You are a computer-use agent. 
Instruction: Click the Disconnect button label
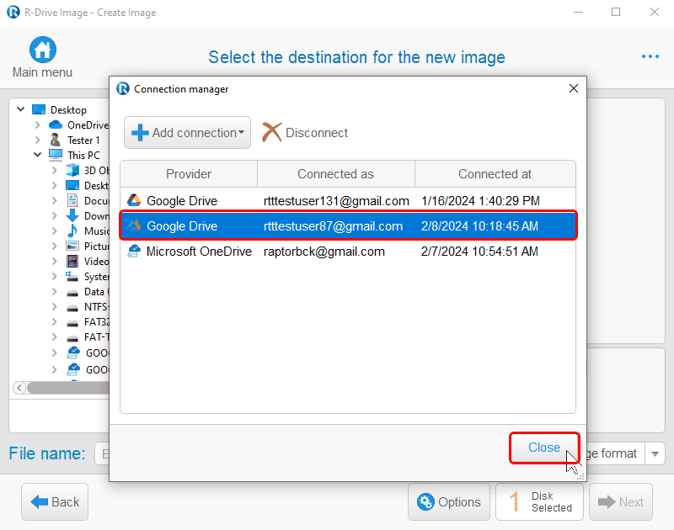click(x=317, y=133)
